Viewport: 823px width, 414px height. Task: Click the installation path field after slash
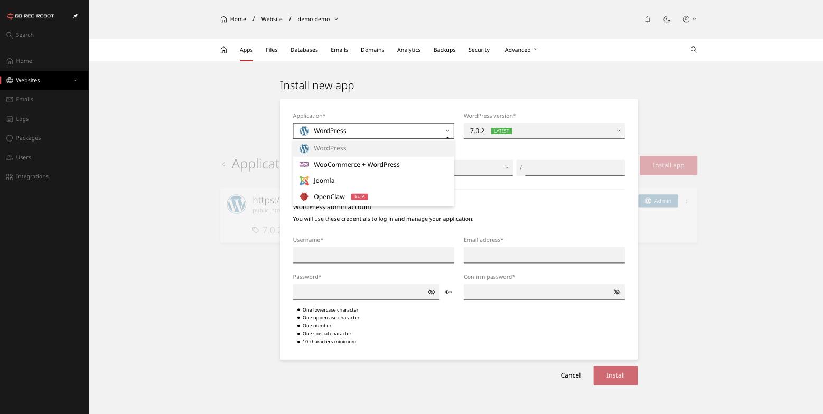point(575,168)
